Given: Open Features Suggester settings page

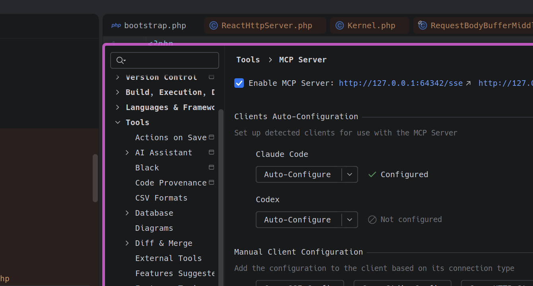Looking at the screenshot, I should point(175,273).
